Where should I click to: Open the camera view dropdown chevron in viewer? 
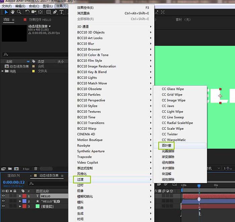coord(219,168)
